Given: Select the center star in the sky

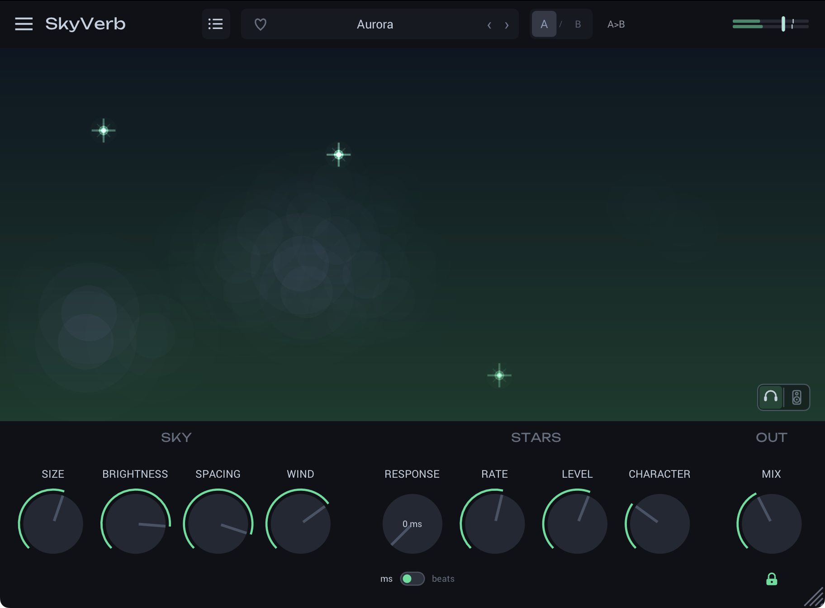Looking at the screenshot, I should coord(338,155).
